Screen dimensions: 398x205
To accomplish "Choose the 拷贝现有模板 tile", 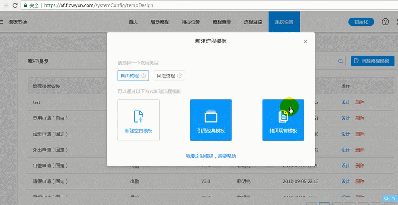I will (283, 120).
